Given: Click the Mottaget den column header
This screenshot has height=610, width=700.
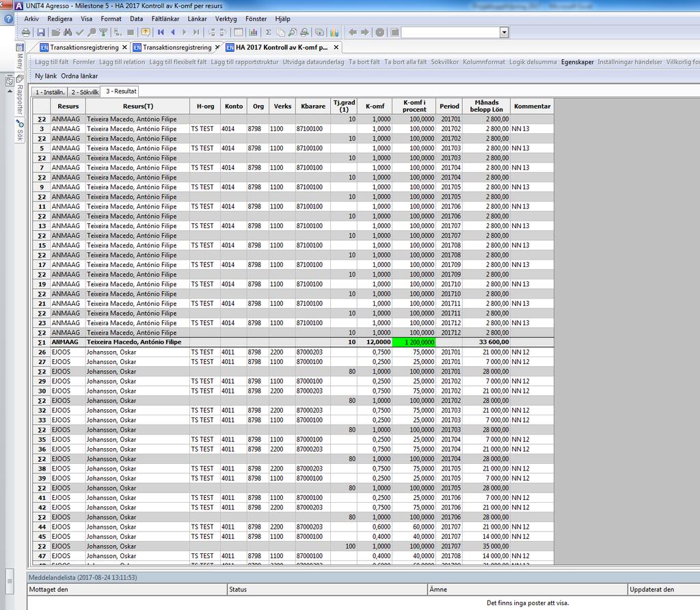Looking at the screenshot, I should [126, 590].
